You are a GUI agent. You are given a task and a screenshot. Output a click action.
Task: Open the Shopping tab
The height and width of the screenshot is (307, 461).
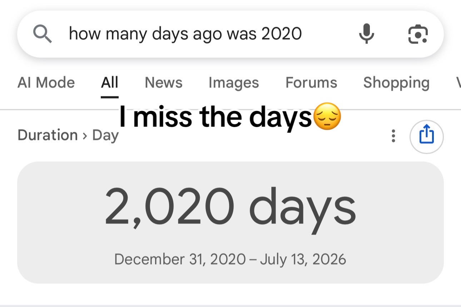[x=396, y=83]
